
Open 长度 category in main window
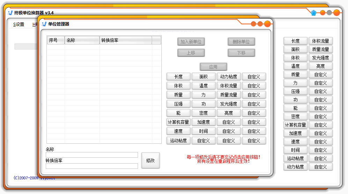tap(295, 41)
